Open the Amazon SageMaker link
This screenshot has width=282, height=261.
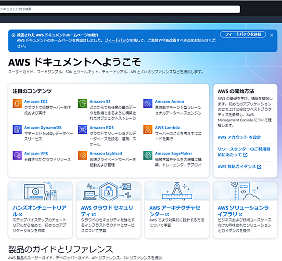[x=173, y=154]
